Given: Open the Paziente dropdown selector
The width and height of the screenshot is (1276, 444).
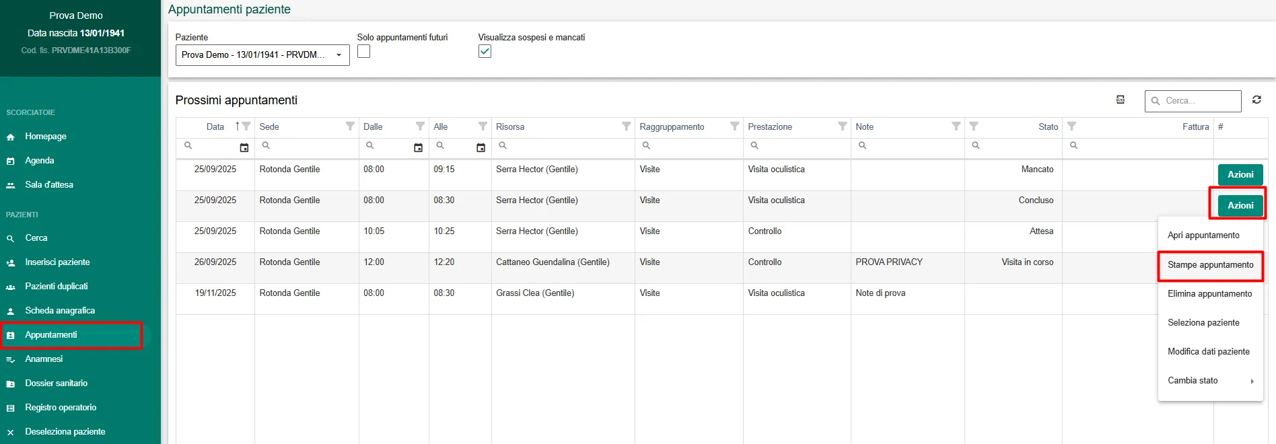Looking at the screenshot, I should (x=262, y=55).
